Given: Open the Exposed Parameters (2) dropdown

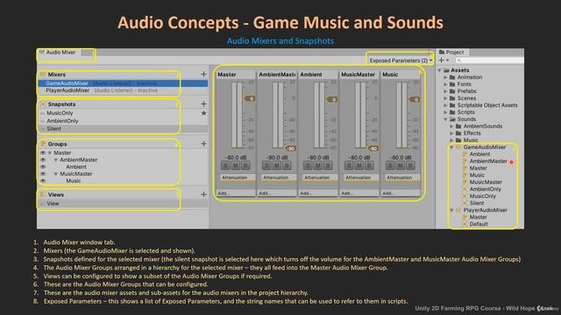Looking at the screenshot, I should (x=401, y=60).
